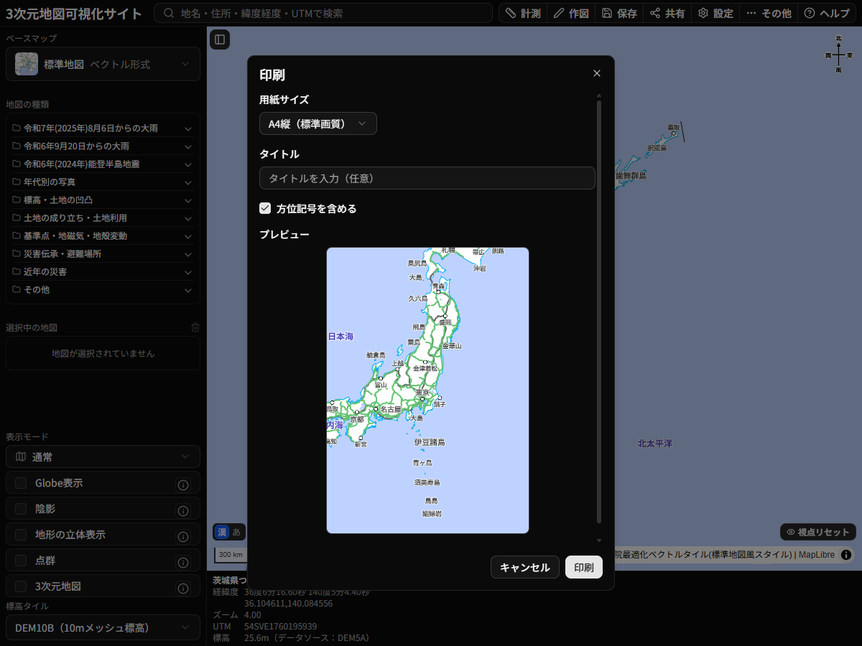The height and width of the screenshot is (646, 862).
Task: Open the 設定 settings menu
Action: pyautogui.click(x=715, y=13)
